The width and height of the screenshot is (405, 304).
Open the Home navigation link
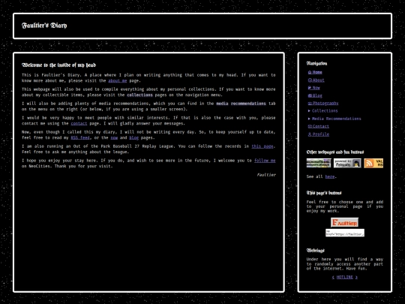point(315,72)
